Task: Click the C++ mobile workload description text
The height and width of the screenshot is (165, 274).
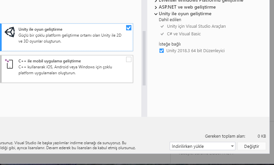Action: click(65, 70)
